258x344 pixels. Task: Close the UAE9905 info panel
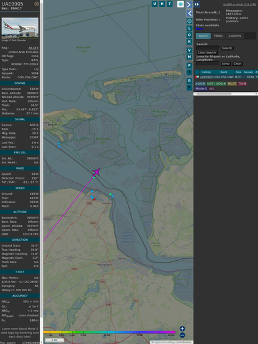click(x=37, y=4)
